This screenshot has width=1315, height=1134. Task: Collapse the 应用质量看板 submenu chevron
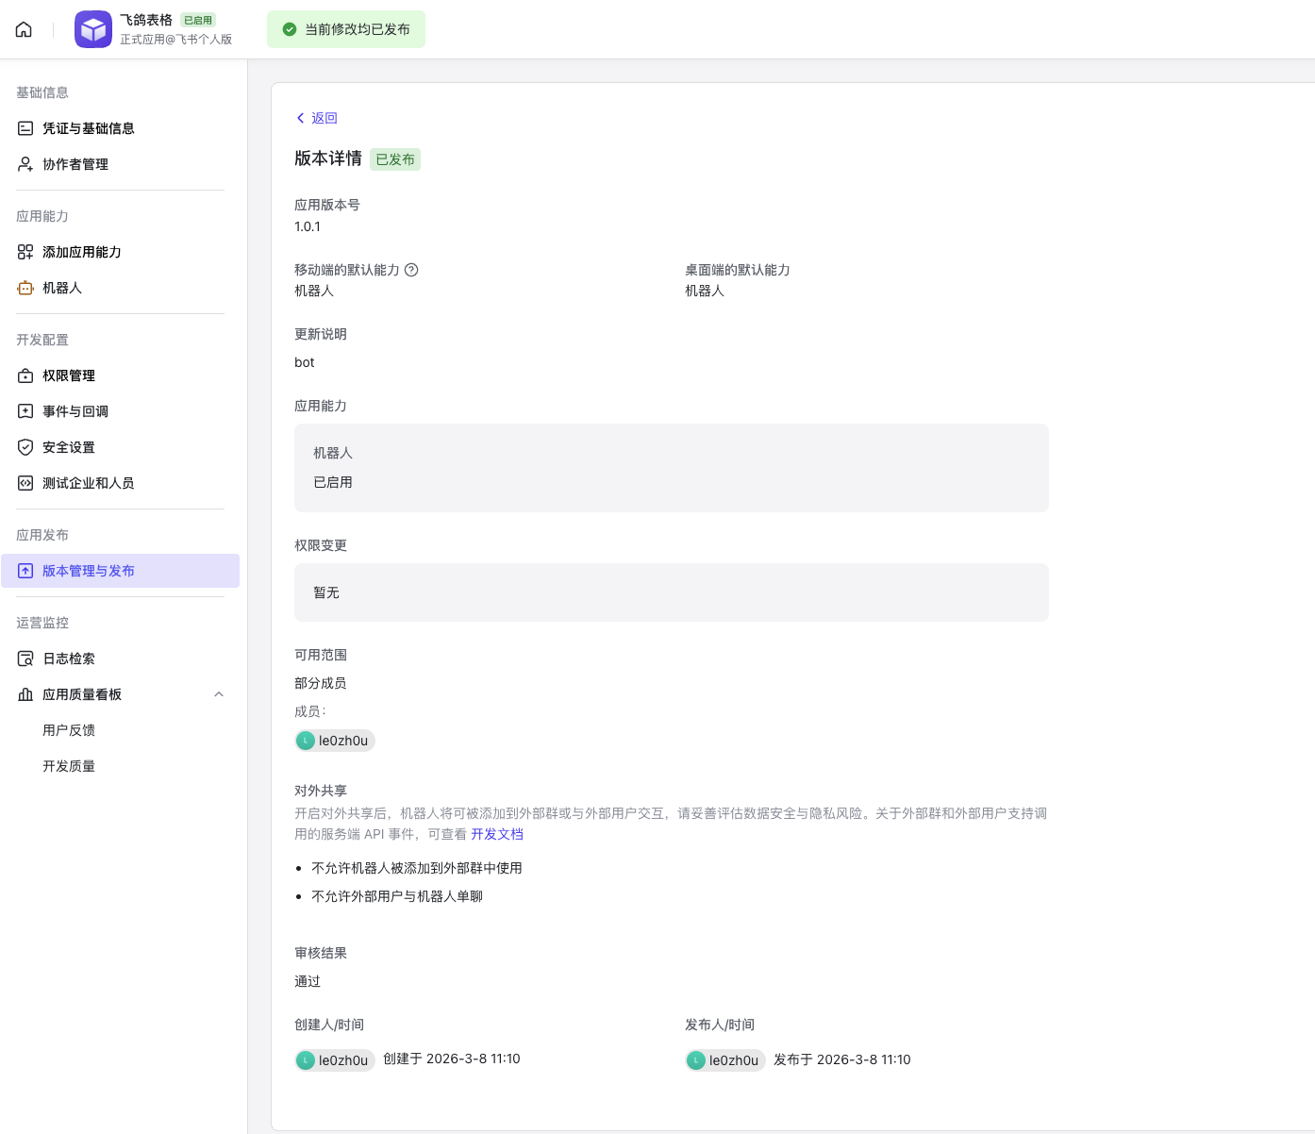[x=219, y=694]
